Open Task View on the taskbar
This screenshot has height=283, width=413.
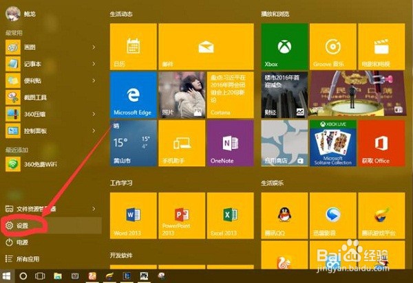tap(40, 276)
